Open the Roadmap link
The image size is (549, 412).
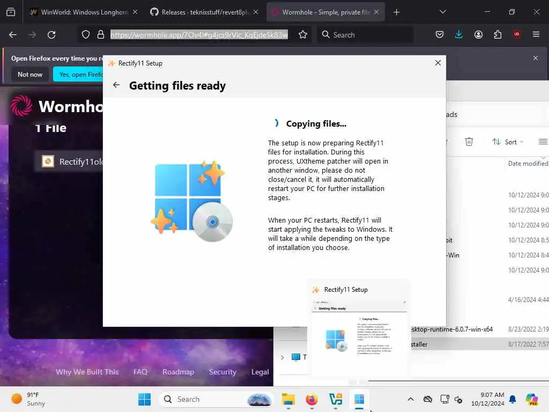[x=178, y=372]
